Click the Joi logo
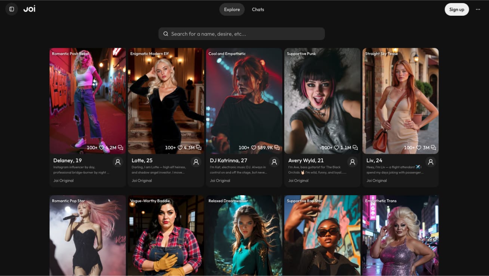Viewport: 489px width, 276px height. (x=29, y=9)
